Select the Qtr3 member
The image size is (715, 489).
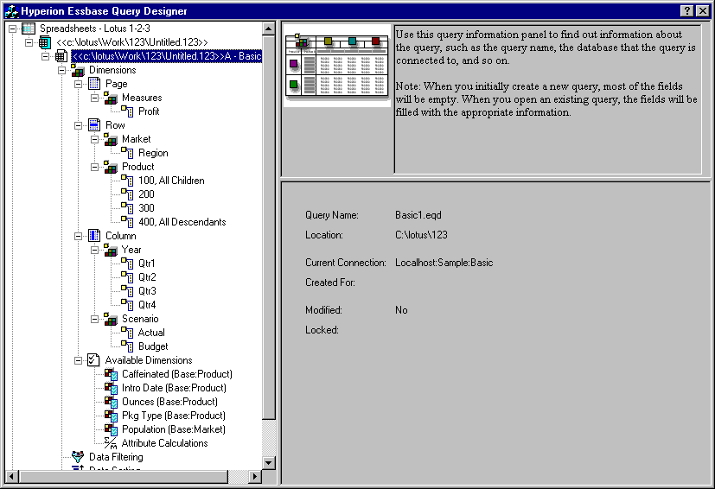pos(147,291)
